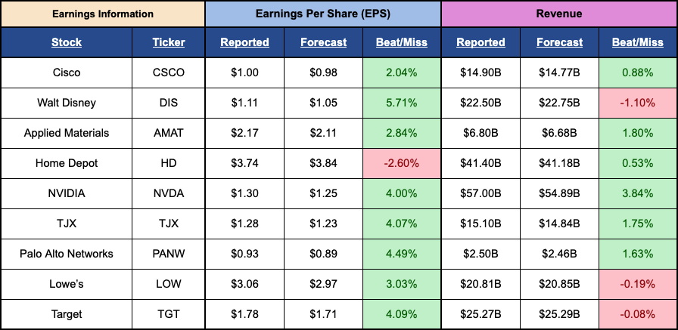The height and width of the screenshot is (330, 678).
Task: Select the Palo Alto Networks name cell
Action: pyautogui.click(x=67, y=254)
